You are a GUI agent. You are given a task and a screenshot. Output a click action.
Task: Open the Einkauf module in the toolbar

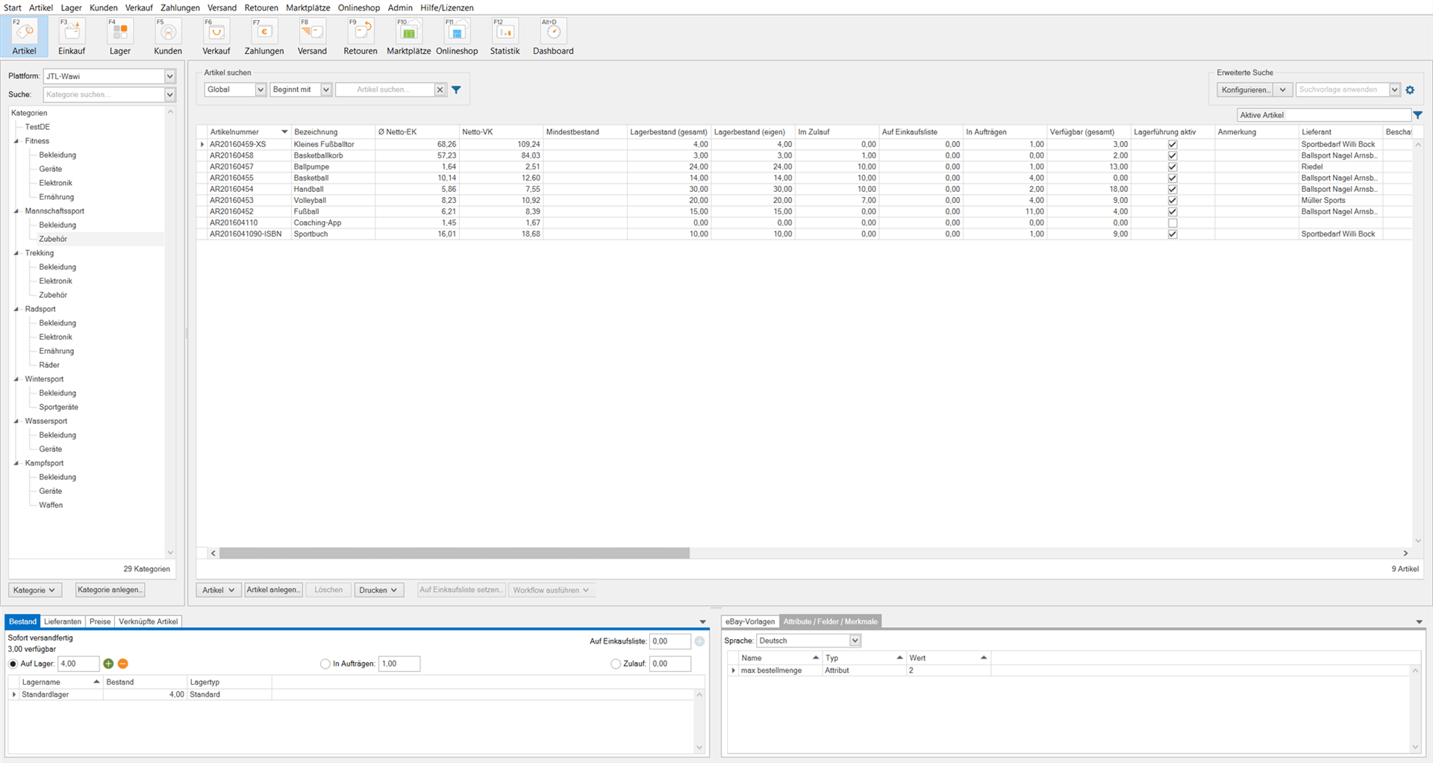(72, 37)
